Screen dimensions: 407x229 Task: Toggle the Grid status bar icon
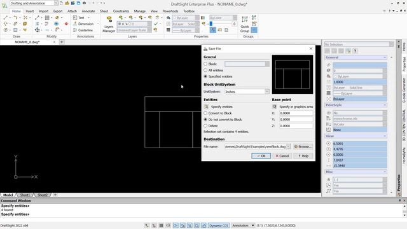(161, 226)
